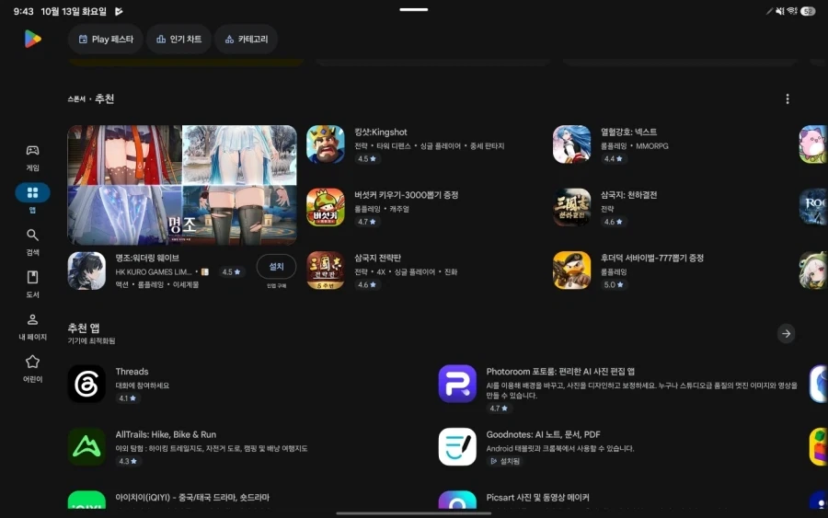Click the 삼국지 전략판 title text

[x=377, y=258]
